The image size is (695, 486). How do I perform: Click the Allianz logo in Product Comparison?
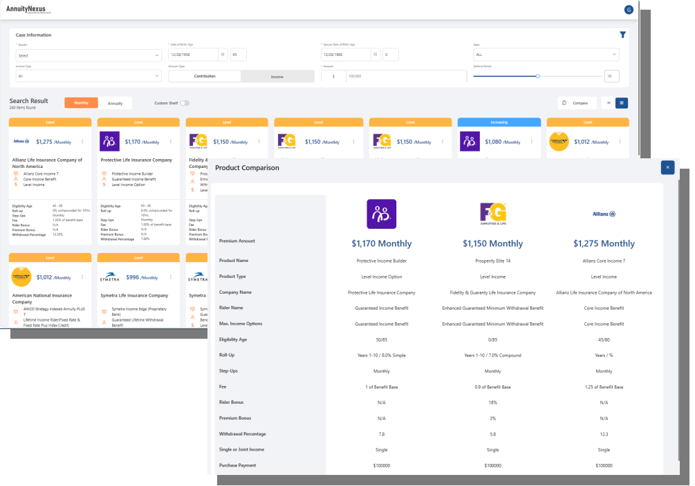604,214
